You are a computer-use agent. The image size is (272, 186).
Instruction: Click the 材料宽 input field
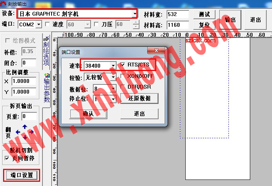pos(178,15)
